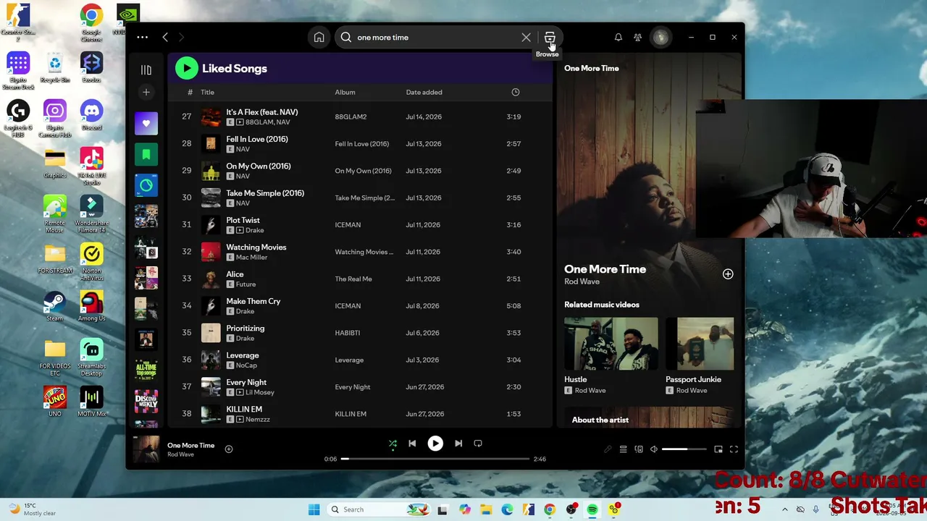Sort the list by Album column
The height and width of the screenshot is (521, 927).
pyautogui.click(x=345, y=92)
